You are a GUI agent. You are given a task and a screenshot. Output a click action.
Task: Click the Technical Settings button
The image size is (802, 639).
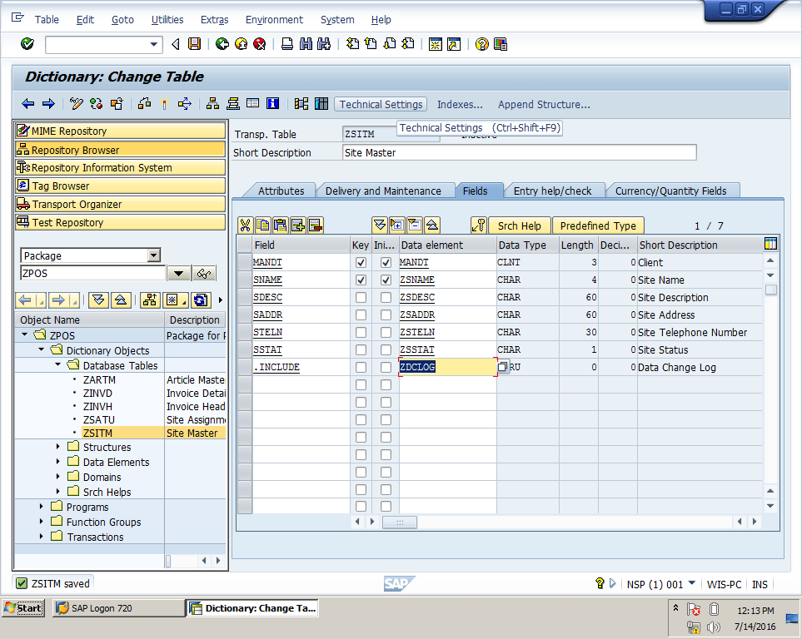pos(381,104)
